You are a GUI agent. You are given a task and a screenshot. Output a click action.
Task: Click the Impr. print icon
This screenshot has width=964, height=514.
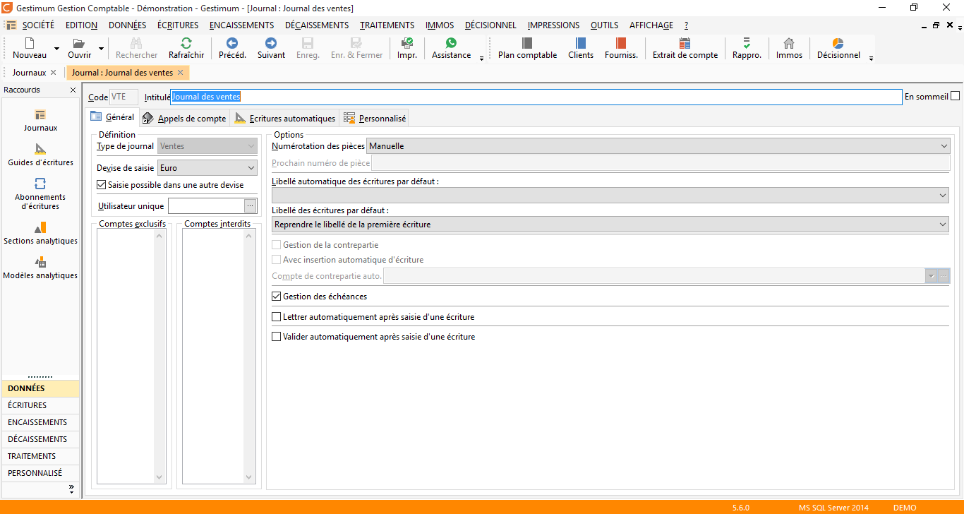click(407, 43)
